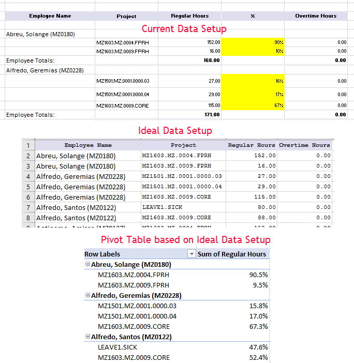Click Regular Hours header in top table

point(190,16)
